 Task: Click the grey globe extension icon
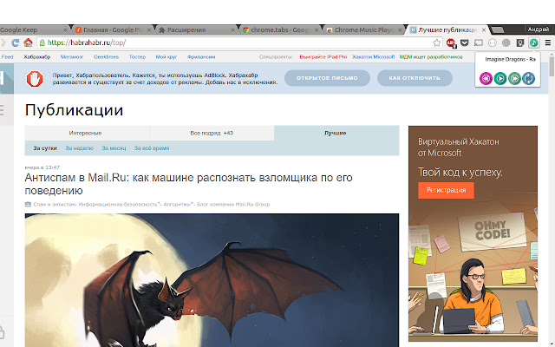point(506,43)
